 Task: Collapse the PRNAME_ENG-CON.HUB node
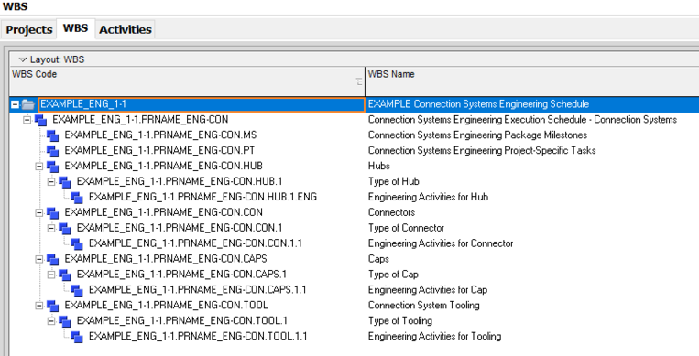pyautogui.click(x=39, y=167)
